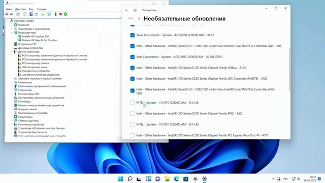Toggle the console tree icon in Device Manager
The height and width of the screenshot is (183, 325).
click(x=18, y=14)
